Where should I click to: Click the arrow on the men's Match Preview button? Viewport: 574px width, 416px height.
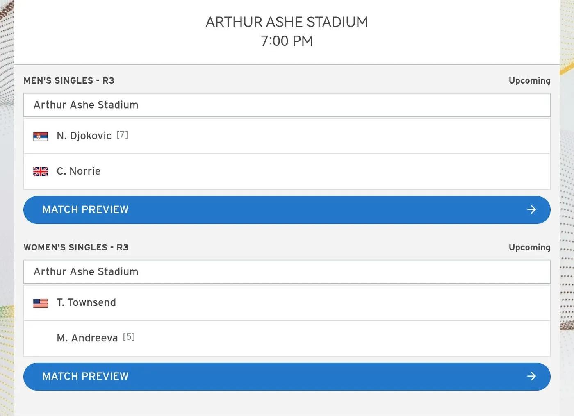[531, 209]
